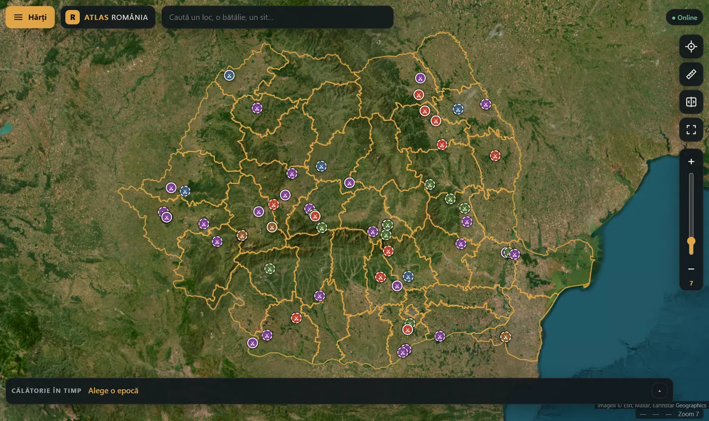Zoom out with the minus button
Screen dimensions: 709x421
pyautogui.click(x=691, y=269)
